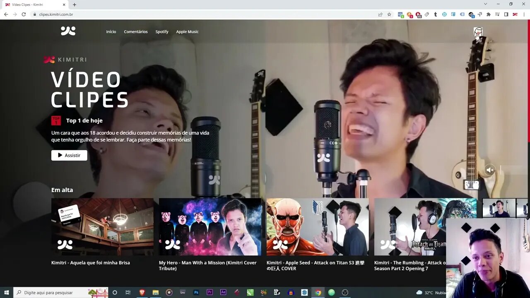Image resolution: width=530 pixels, height=298 pixels.
Task: Open the Extensions puzzle-piece icon
Action: 489,14
